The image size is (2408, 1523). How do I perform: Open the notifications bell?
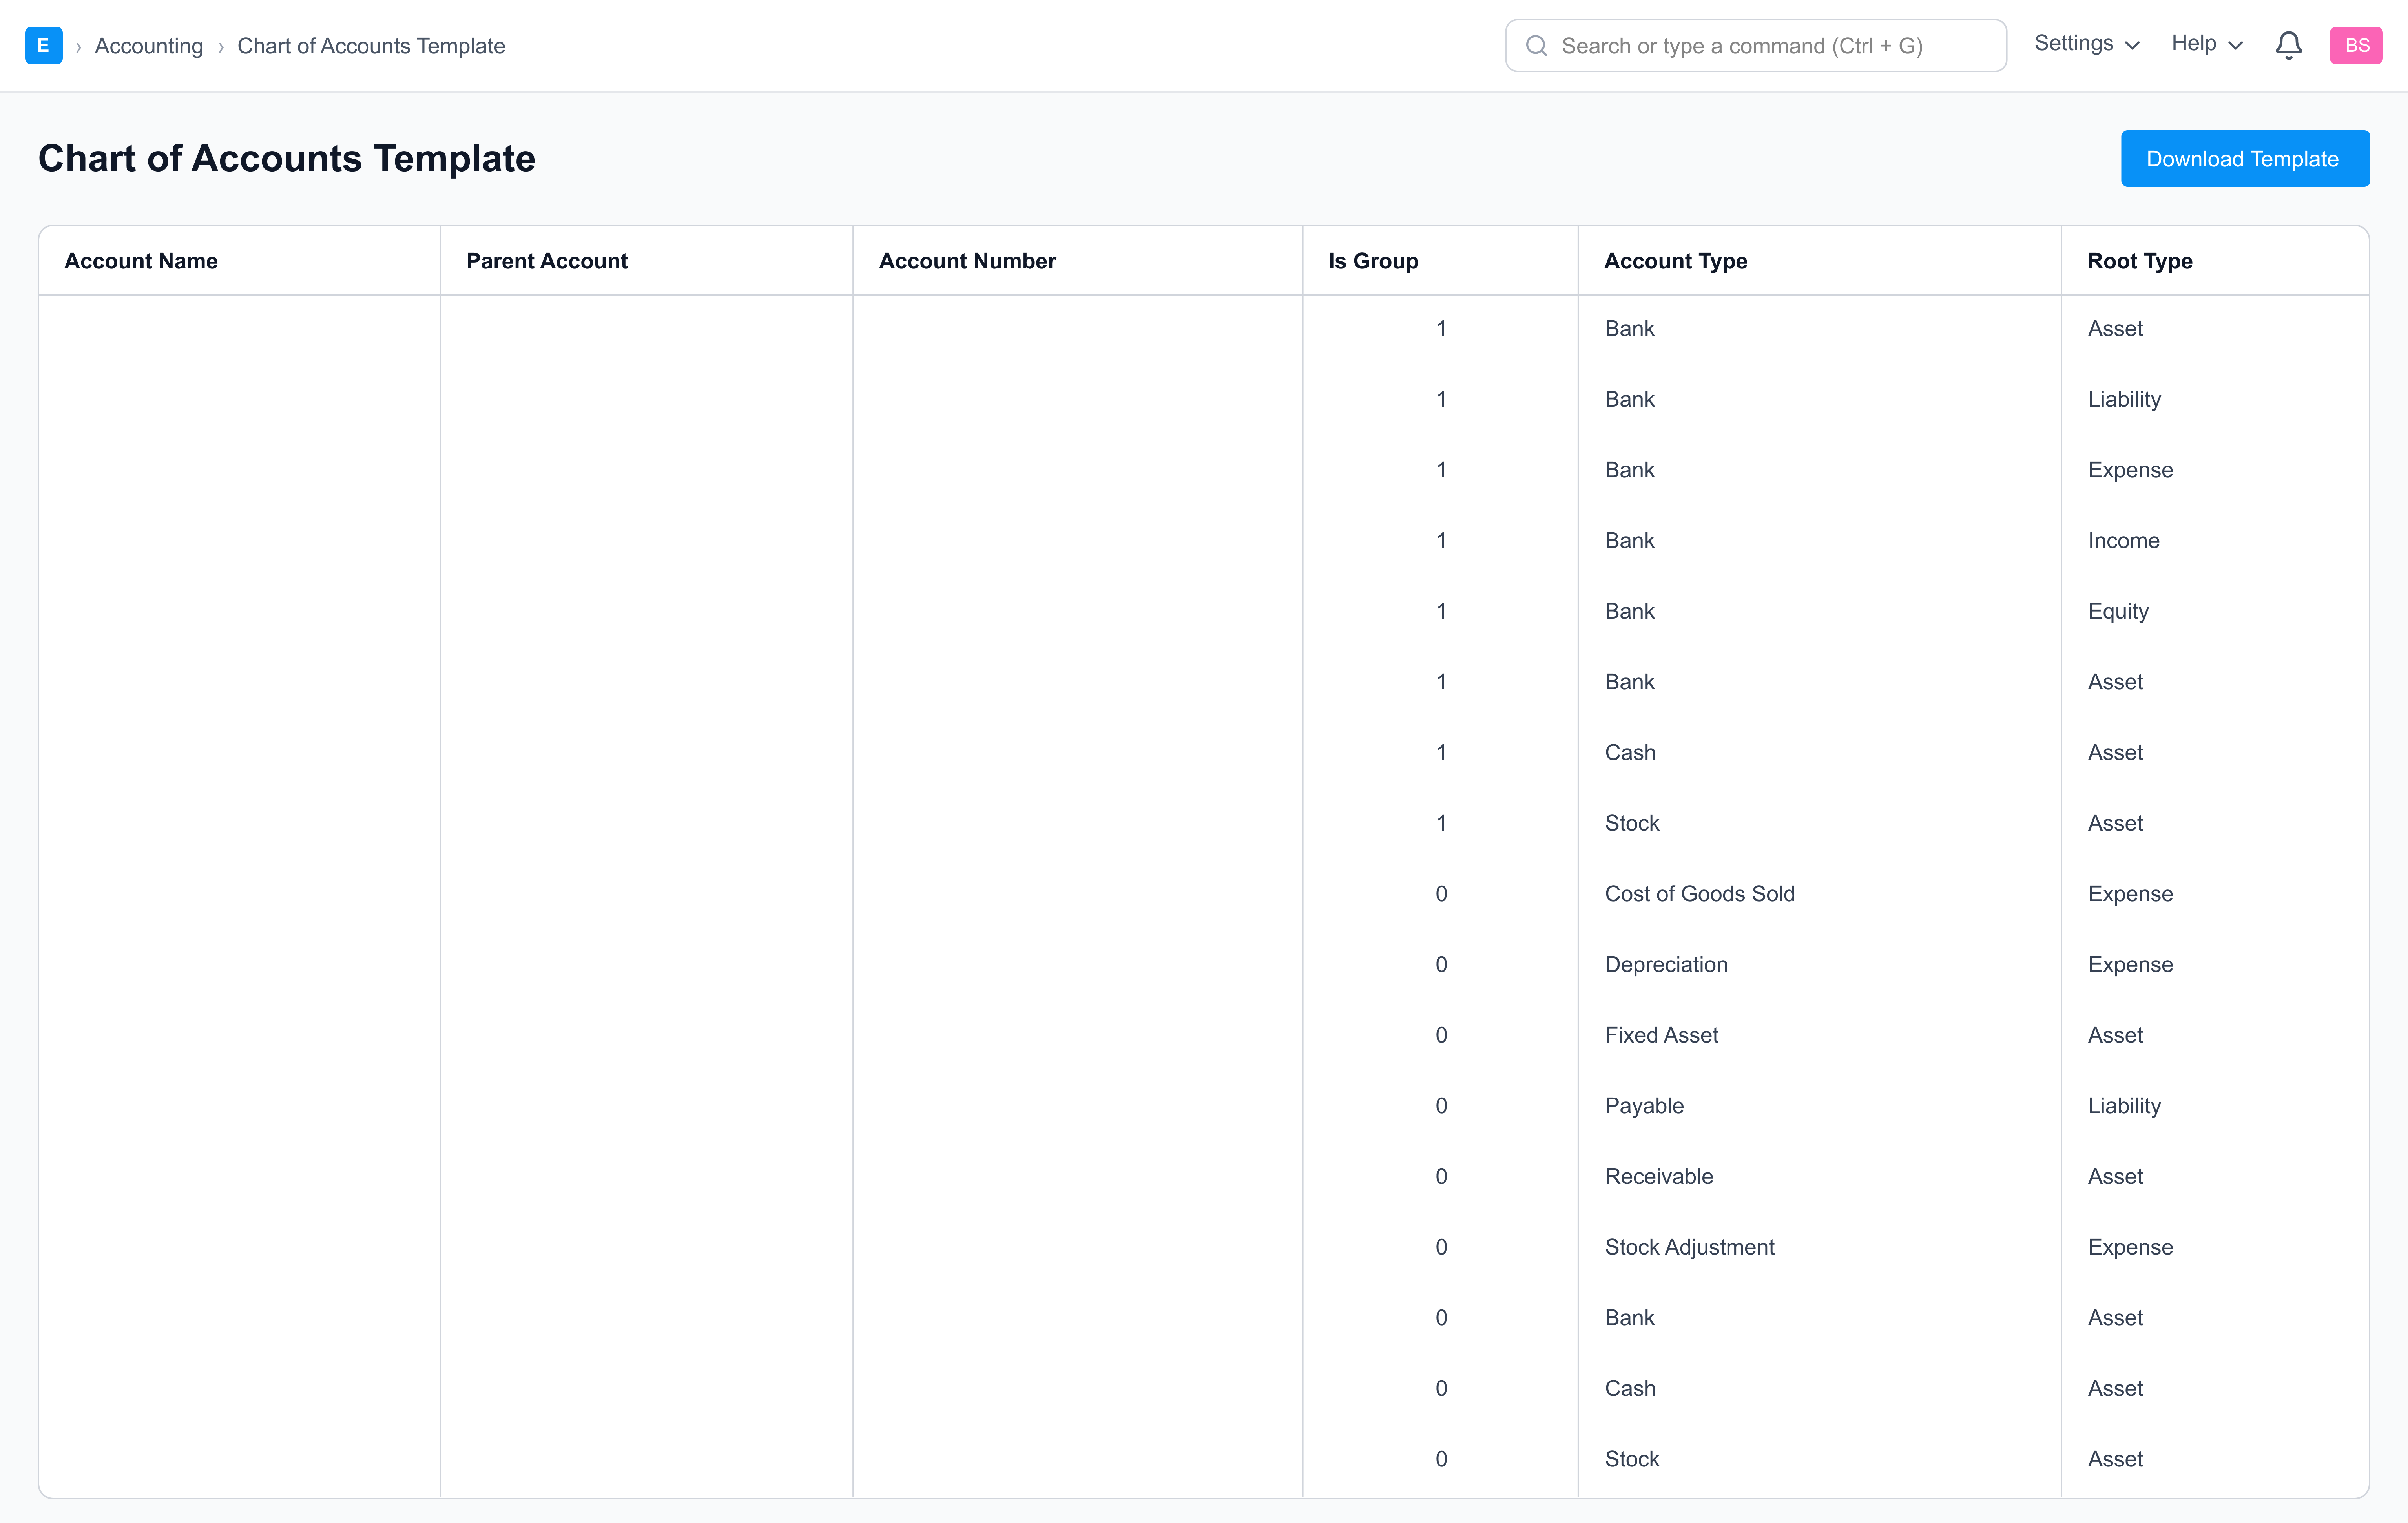(x=2288, y=45)
